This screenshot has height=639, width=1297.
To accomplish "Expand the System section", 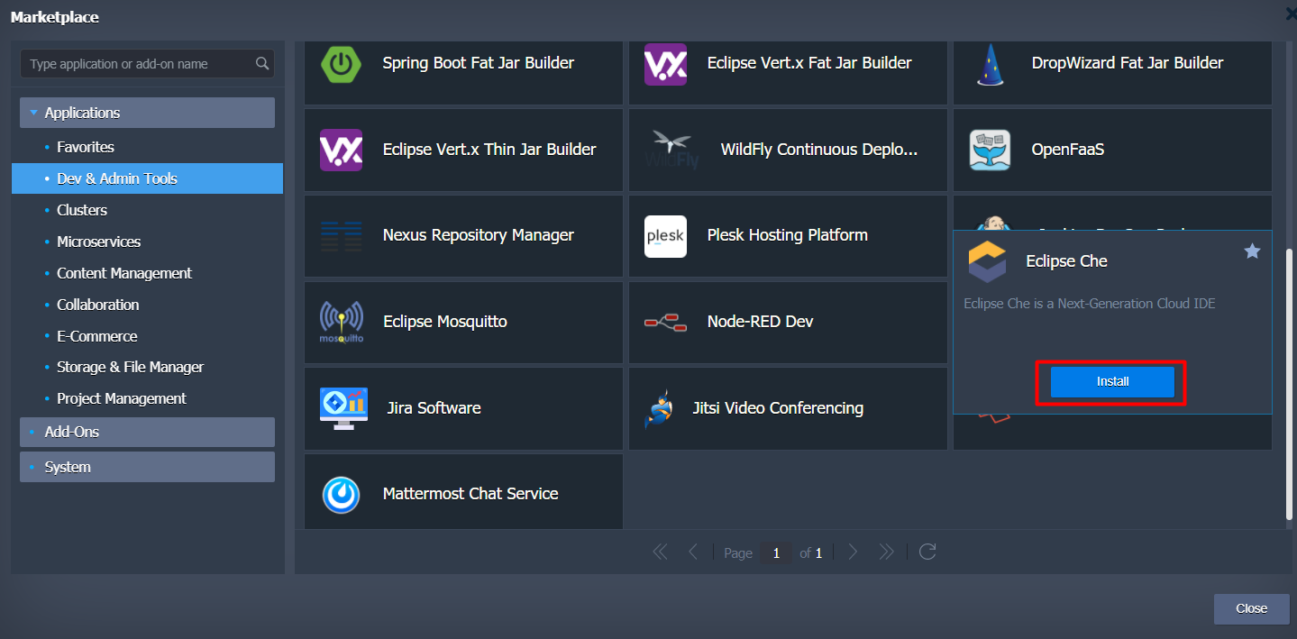I will (x=147, y=467).
